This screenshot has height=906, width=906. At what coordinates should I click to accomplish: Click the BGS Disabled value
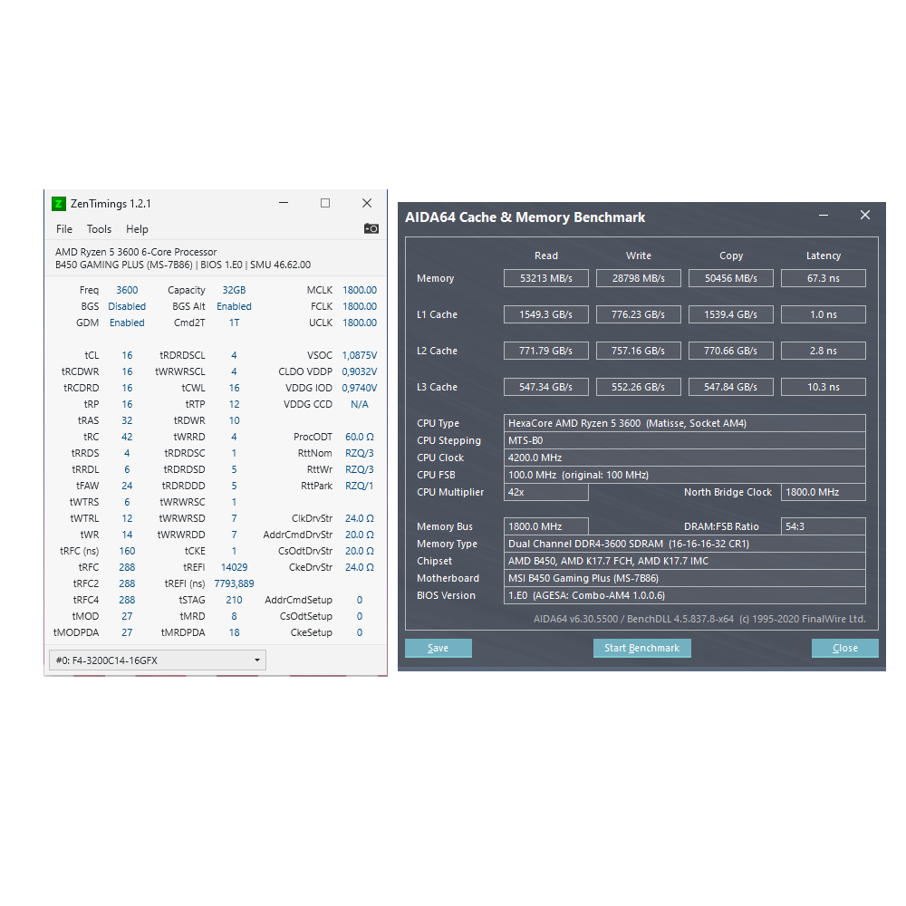tap(127, 306)
